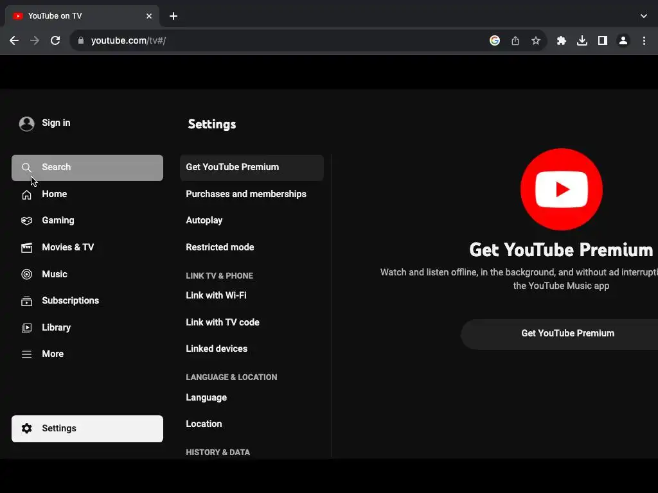658x493 pixels.
Task: Toggle the side panel icon
Action: pyautogui.click(x=602, y=40)
